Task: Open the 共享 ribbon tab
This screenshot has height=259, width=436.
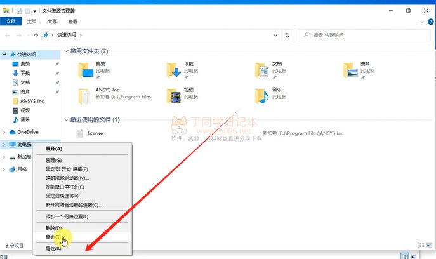Action: tap(52, 22)
